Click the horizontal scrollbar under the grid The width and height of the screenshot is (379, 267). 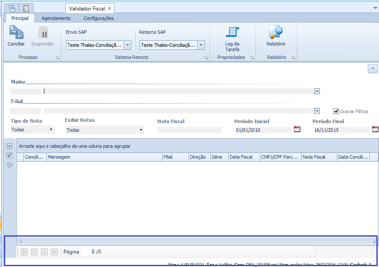[x=197, y=241]
